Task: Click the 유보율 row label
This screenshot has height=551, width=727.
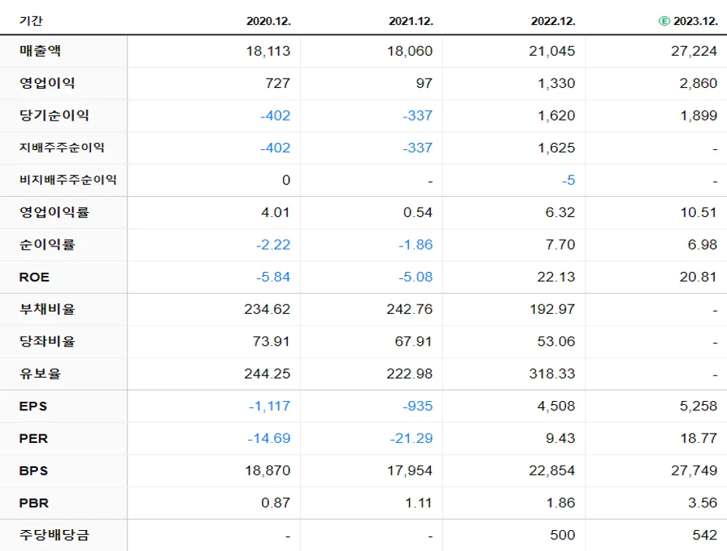Action: point(40,374)
